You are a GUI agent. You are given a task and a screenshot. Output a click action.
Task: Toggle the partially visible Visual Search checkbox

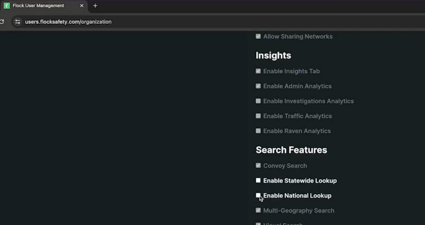click(258, 224)
